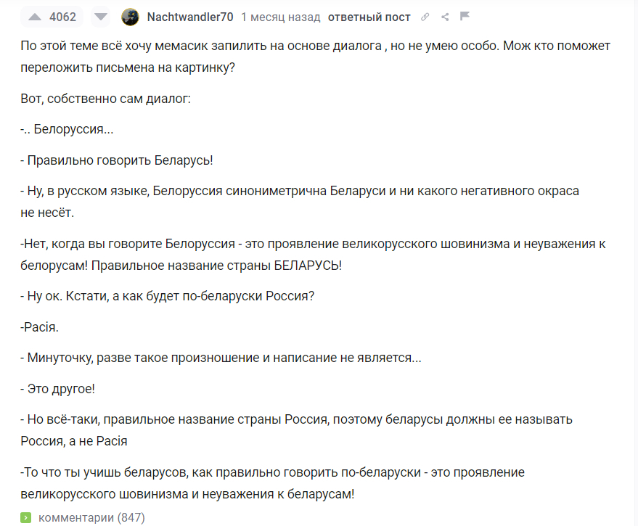Click the "-.. Белоруссия..." opening line
638x526 pixels.
tap(67, 129)
